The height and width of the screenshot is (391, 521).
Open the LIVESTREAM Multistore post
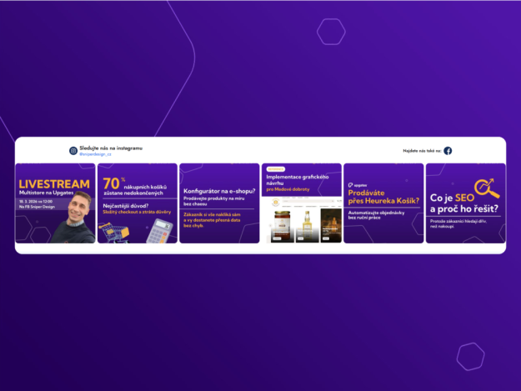tap(55, 203)
